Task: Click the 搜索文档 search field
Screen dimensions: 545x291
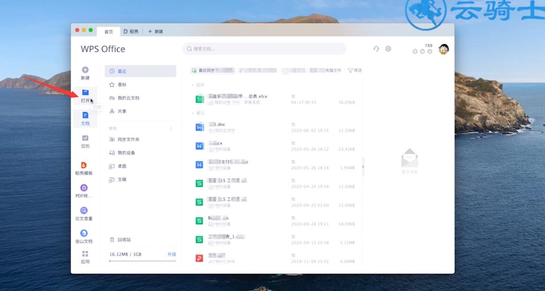Action: click(x=264, y=49)
